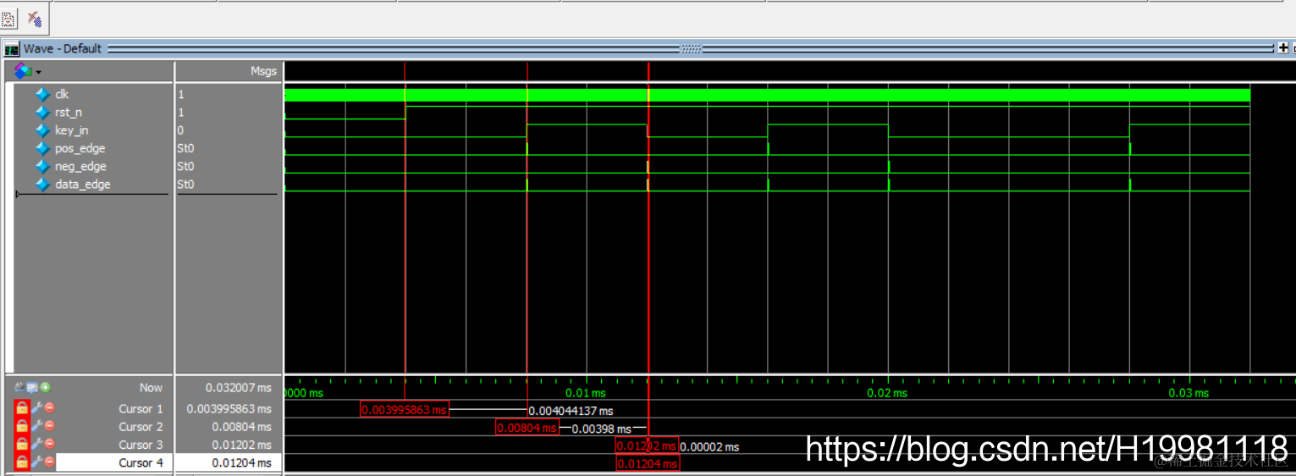Select the neg_edge signal name

(80, 166)
